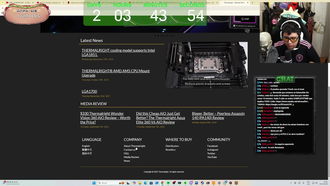330x186 pixels.
Task: Click the ESP LAA language indicator
Action: (308, 183)
